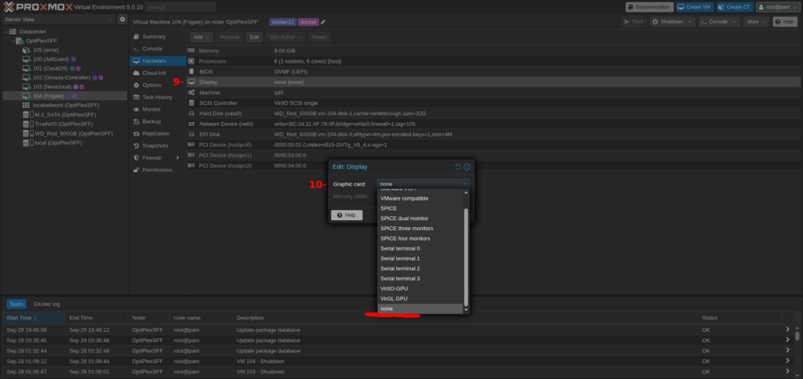Open the 104 (Frigate) VM in tree

click(47, 96)
